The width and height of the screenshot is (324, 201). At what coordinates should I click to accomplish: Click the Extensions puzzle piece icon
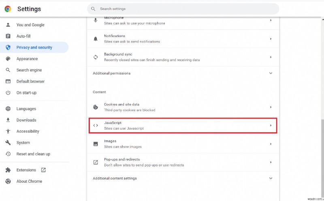click(8, 170)
